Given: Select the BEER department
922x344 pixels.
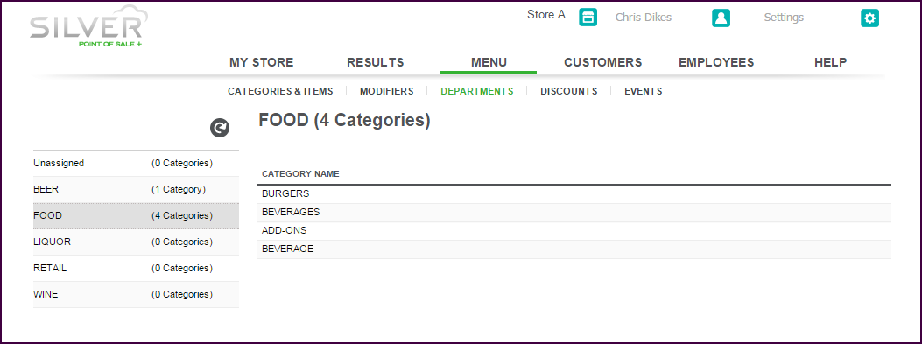Looking at the screenshot, I should tap(136, 189).
